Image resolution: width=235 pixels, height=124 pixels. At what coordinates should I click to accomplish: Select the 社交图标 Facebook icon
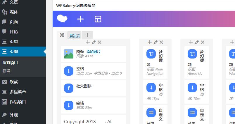coord(69,88)
